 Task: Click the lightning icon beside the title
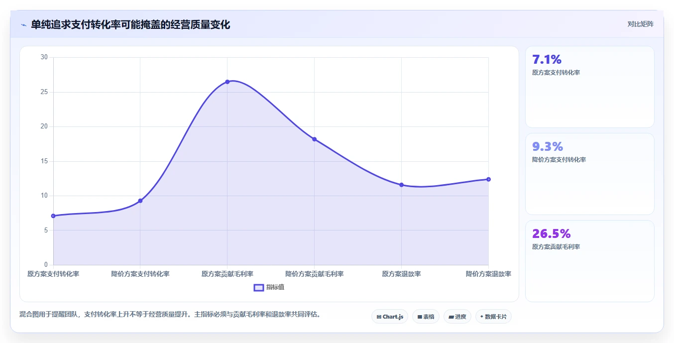click(x=24, y=25)
